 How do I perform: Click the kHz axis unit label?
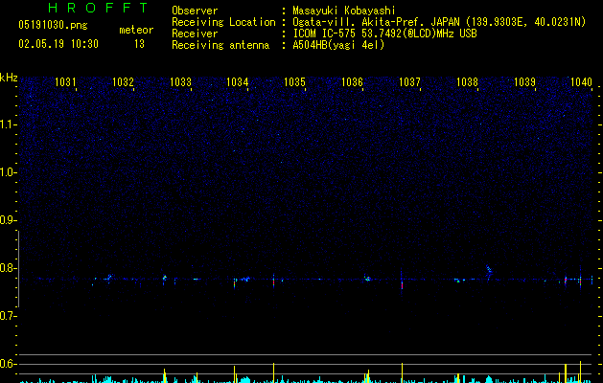[9, 78]
